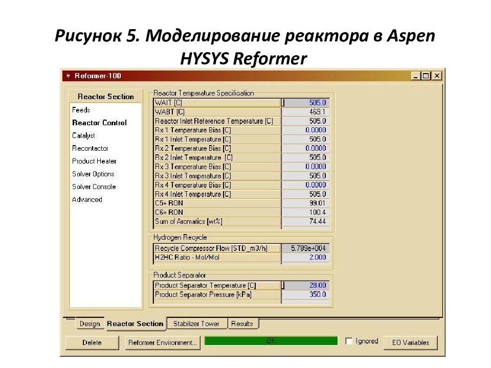Select Feeds in the Reactor Section list
This screenshot has height=368, width=491.
tap(81, 110)
